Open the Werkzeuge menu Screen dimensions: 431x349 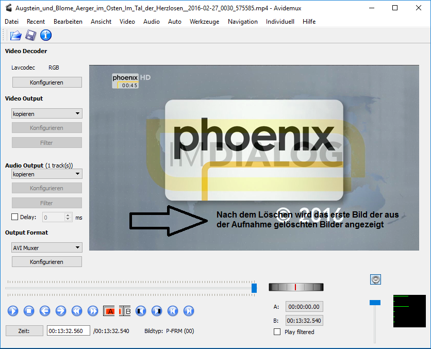[x=204, y=22]
